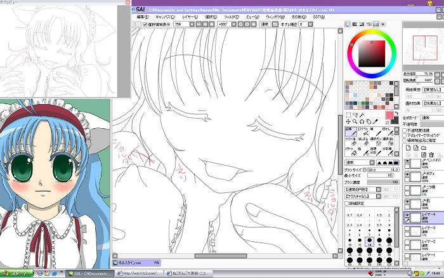Select the magic wand tool
444x278 pixels.
pos(362,115)
